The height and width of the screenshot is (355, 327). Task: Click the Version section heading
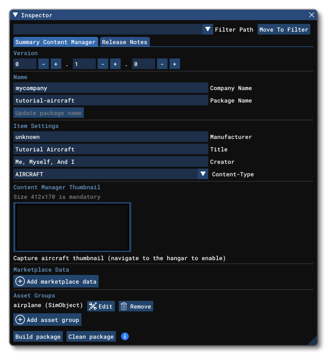[25, 53]
